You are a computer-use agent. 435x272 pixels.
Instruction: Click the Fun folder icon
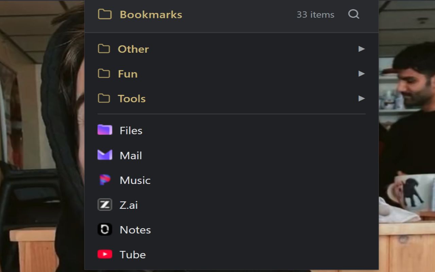(x=104, y=73)
